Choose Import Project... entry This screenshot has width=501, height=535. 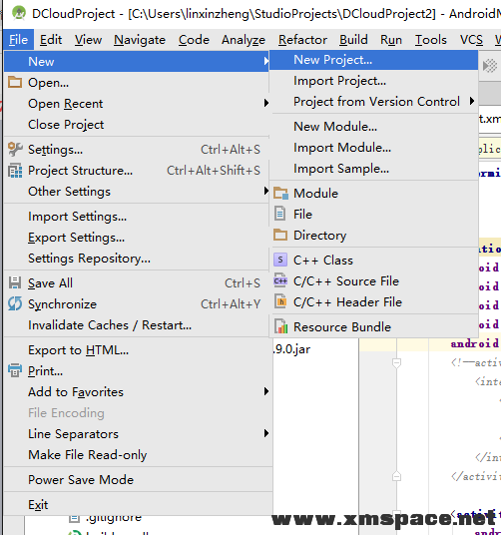[373, 81]
